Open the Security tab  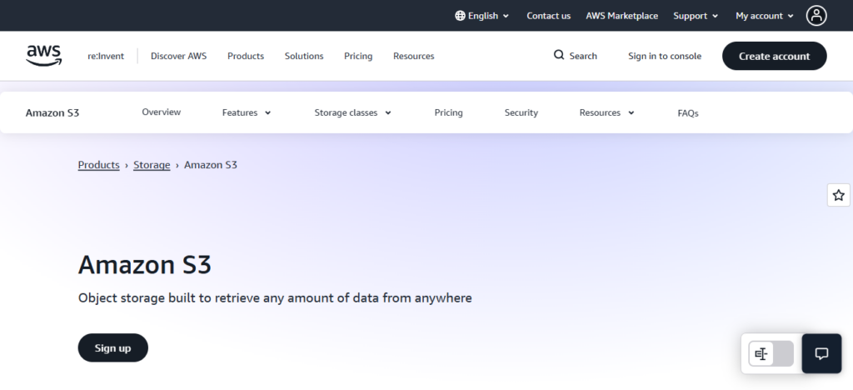[x=521, y=112]
